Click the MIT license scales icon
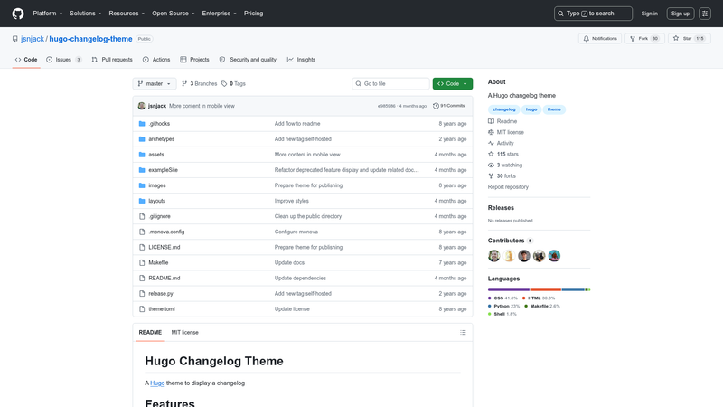Image resolution: width=723 pixels, height=407 pixels. [491, 132]
